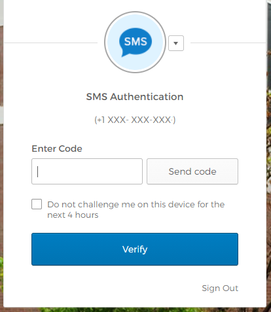Request a new SMS code

[192, 171]
